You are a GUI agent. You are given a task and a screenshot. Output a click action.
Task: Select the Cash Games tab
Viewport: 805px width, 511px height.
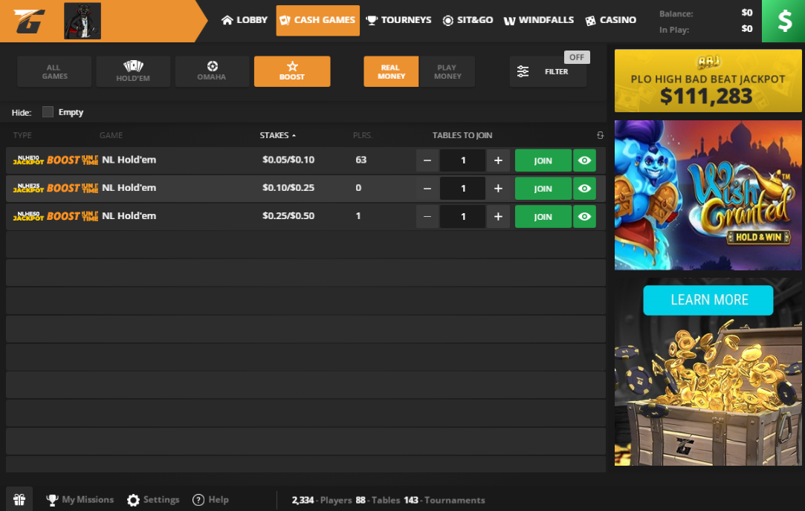[x=318, y=21]
